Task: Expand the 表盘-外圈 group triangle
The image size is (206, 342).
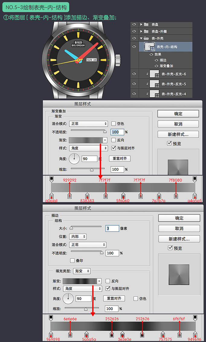Action: point(141,31)
